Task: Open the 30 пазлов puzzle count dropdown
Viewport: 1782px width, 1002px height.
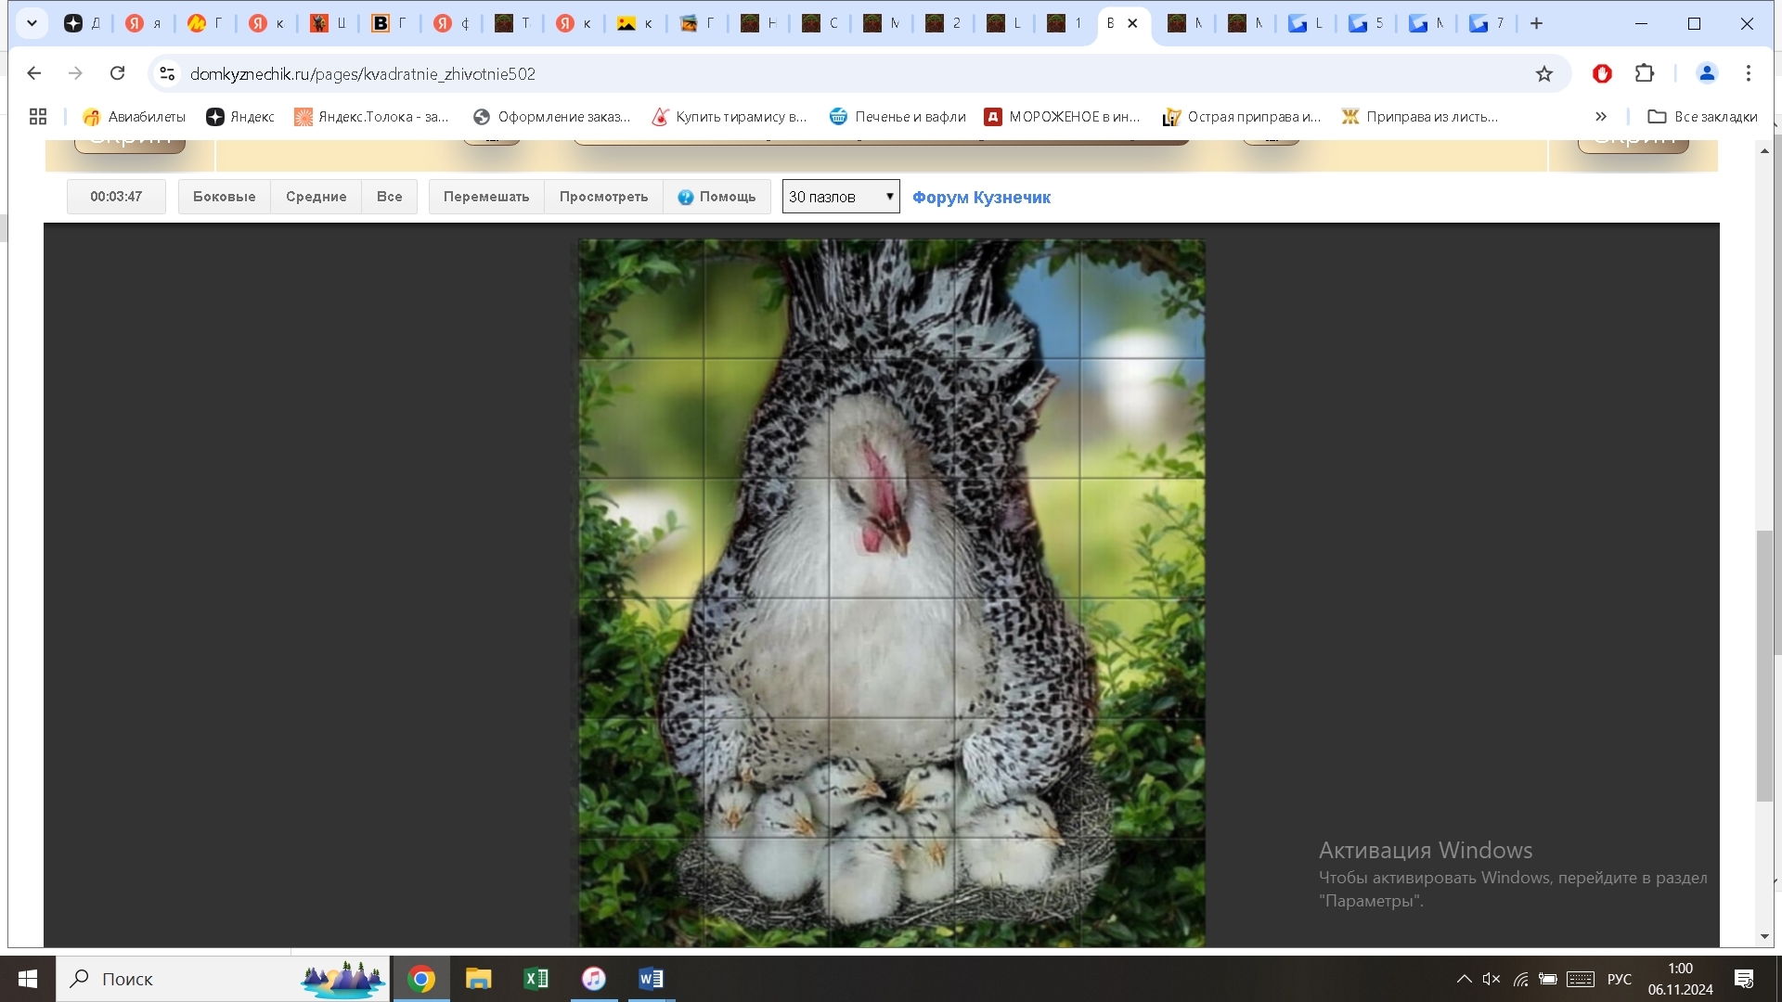Action: tap(841, 197)
